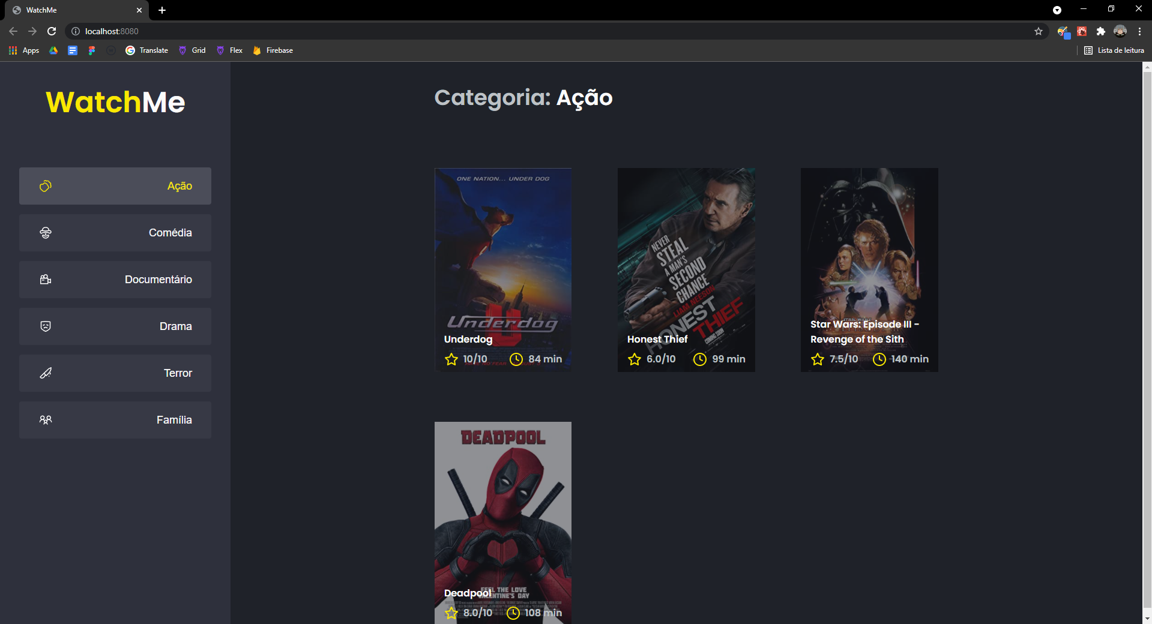This screenshot has width=1152, height=624.
Task: Click the Deadpool clock icon
Action: [513, 613]
